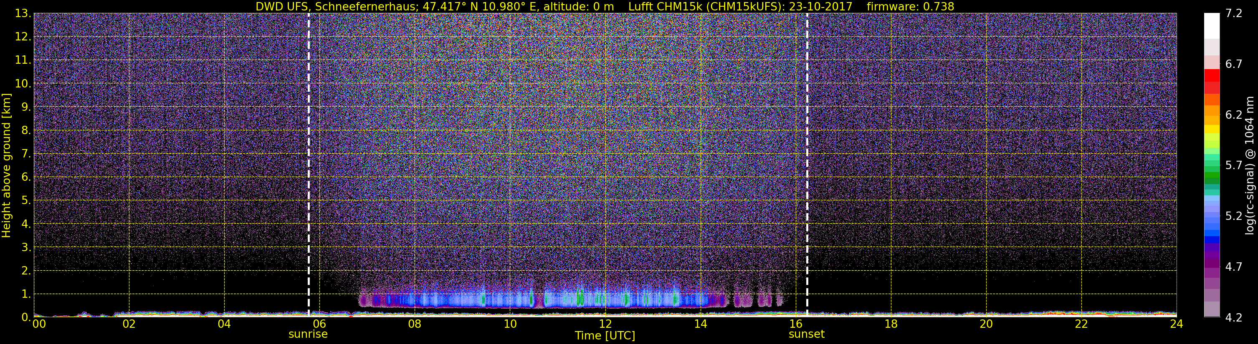Pick the yellow segment of the colorbar
The height and width of the screenshot is (344, 1258).
point(1212,130)
